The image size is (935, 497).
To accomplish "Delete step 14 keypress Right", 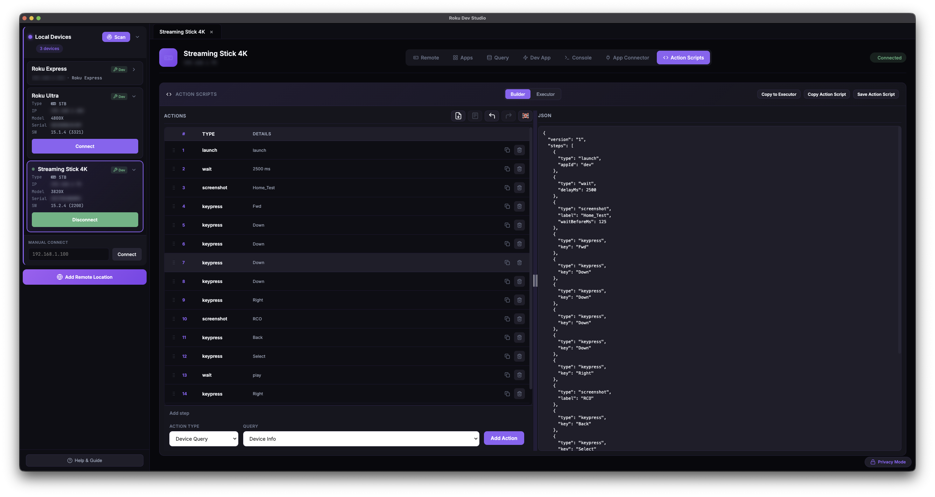I will (x=519, y=393).
